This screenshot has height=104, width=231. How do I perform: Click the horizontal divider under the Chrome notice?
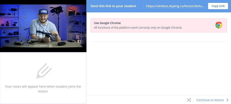point(159,41)
